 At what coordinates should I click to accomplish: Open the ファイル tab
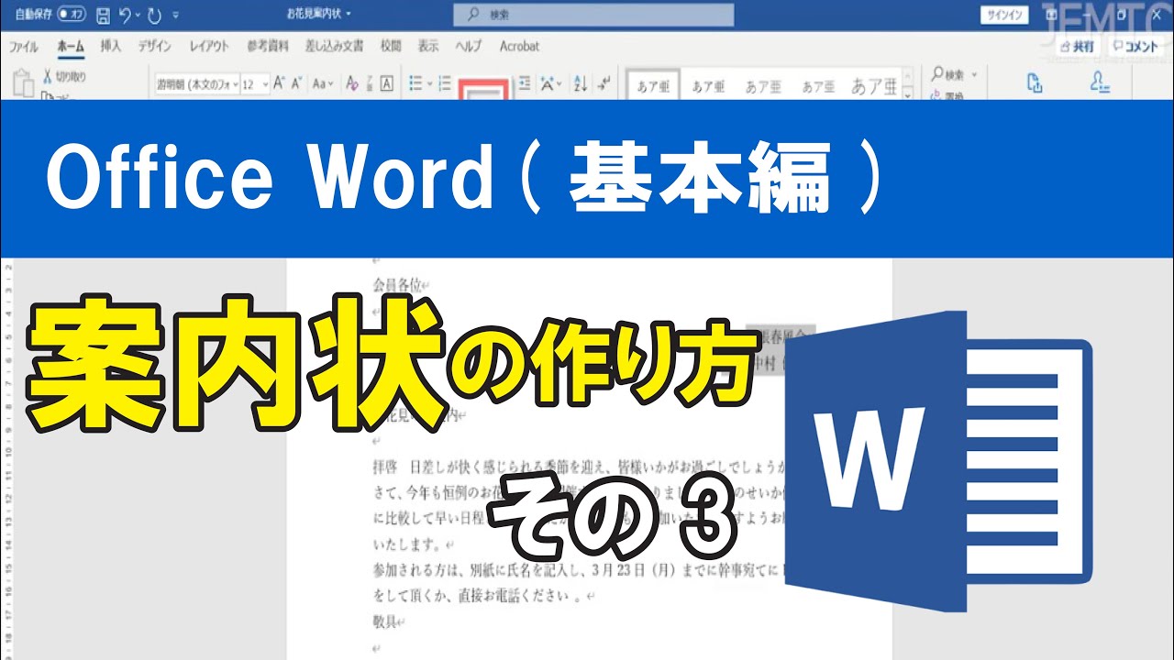click(24, 46)
